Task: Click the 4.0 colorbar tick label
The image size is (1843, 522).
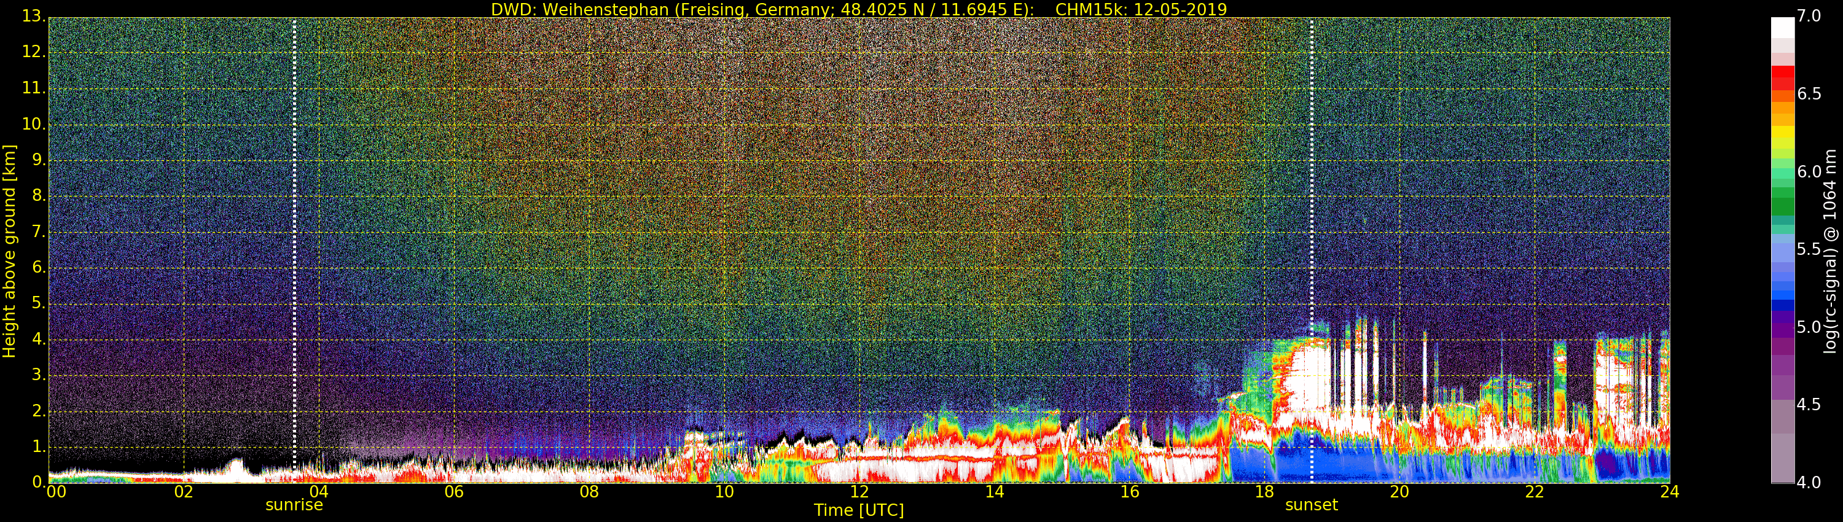Action: click(x=1809, y=483)
